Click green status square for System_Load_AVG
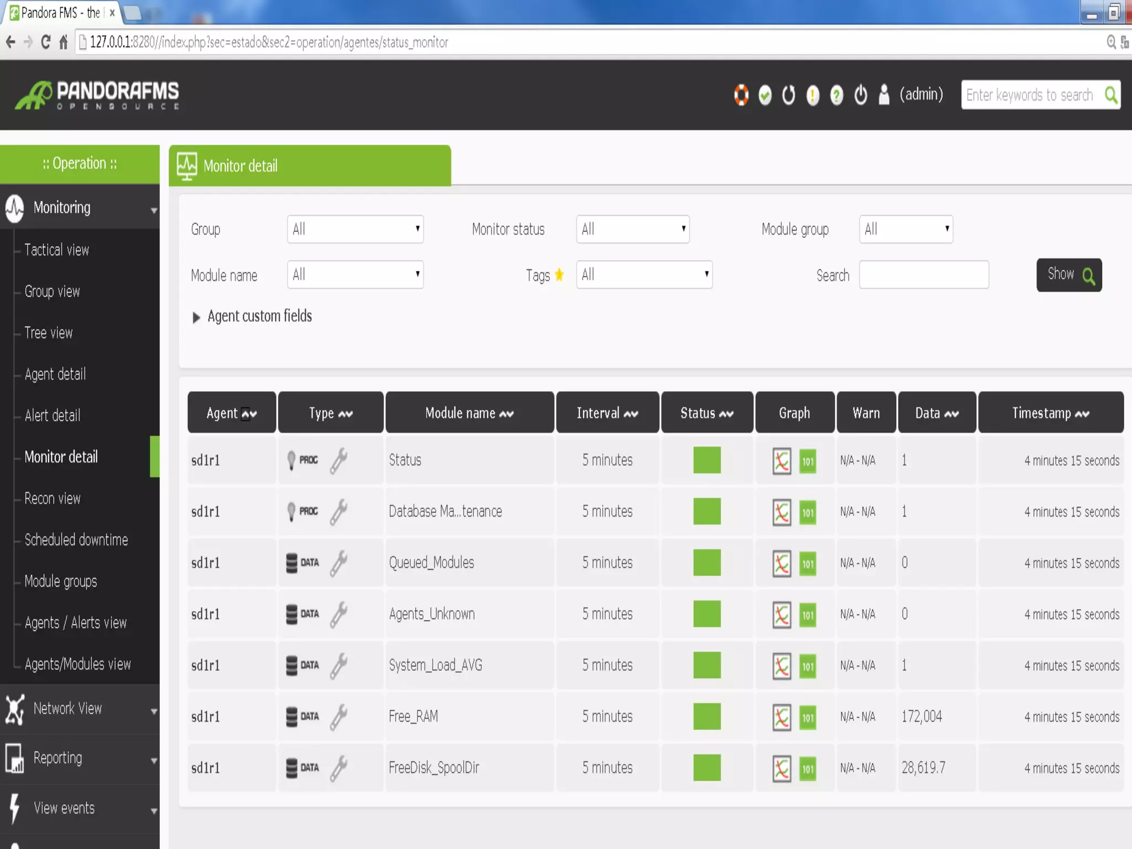 [x=706, y=665]
